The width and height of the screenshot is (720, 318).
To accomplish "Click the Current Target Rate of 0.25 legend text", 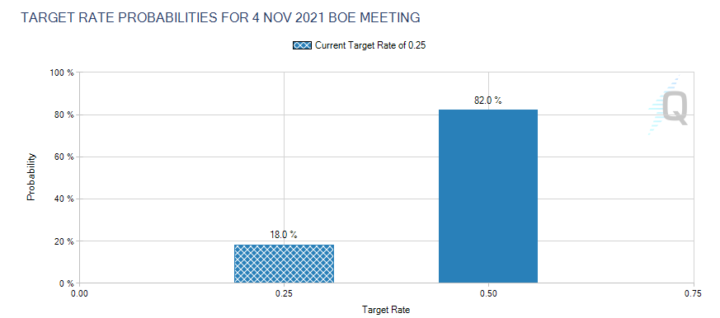I will tap(371, 45).
